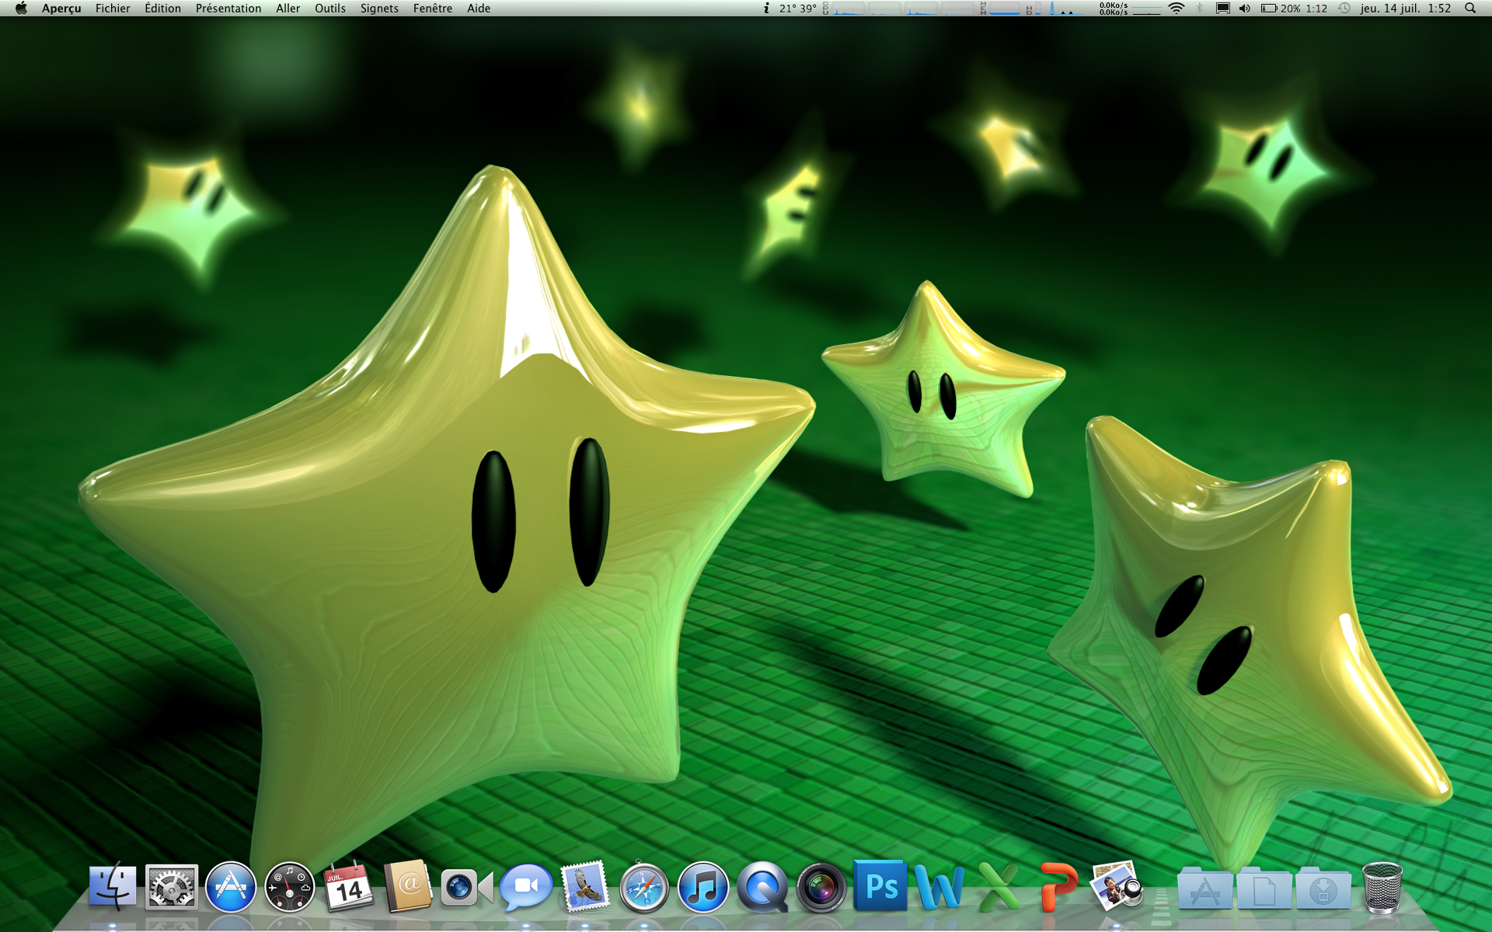1492x932 pixels.
Task: Open the Aller menu
Action: click(x=288, y=9)
